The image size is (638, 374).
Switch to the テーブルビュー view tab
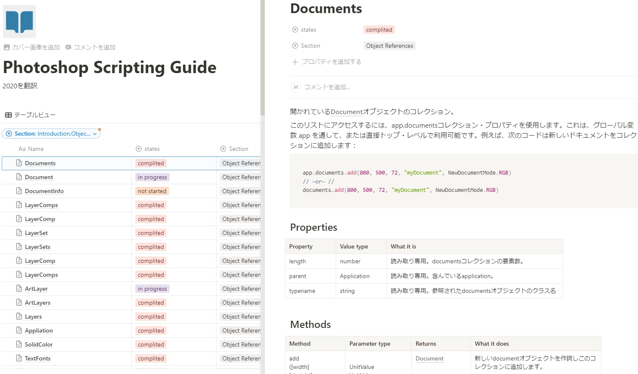coord(30,115)
